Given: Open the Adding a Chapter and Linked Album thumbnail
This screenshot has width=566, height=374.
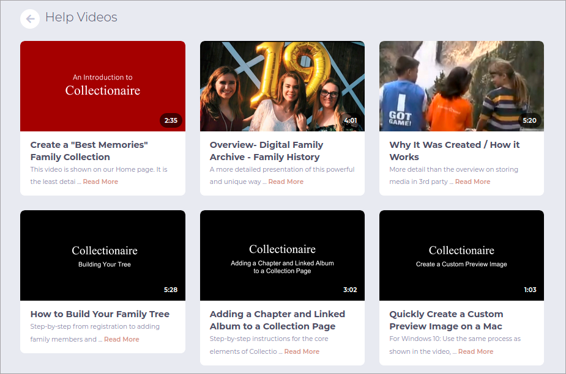Looking at the screenshot, I should pos(282,255).
